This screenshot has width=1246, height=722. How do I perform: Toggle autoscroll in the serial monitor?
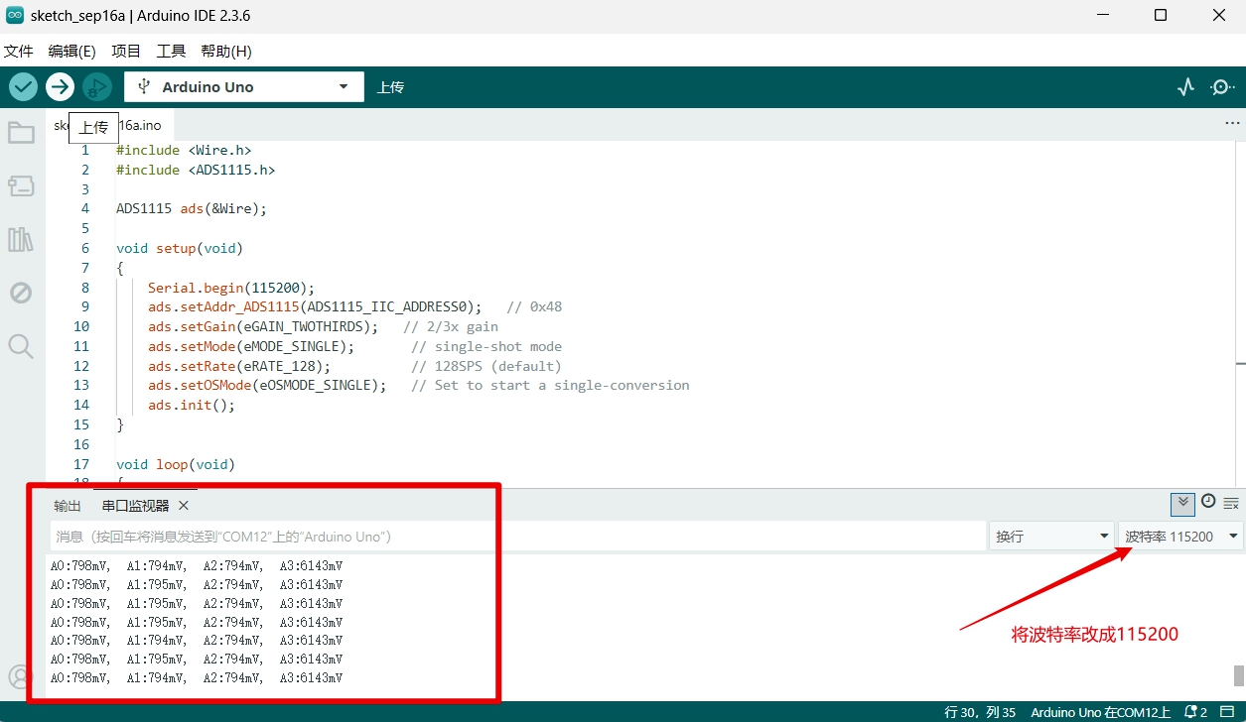1181,503
